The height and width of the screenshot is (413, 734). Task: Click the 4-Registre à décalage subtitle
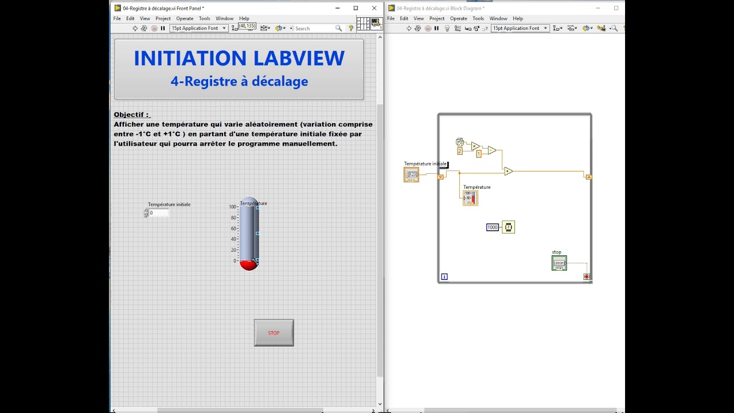tap(239, 81)
